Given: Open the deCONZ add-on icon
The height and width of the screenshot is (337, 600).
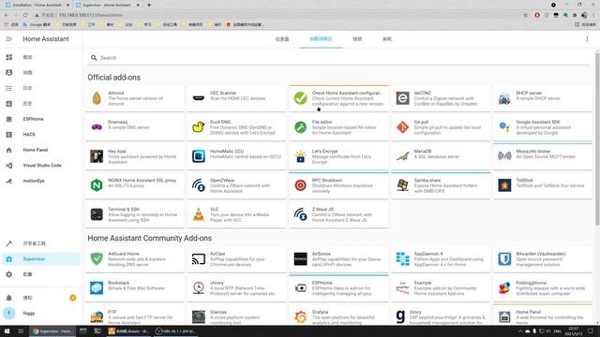Looking at the screenshot, I should (402, 98).
